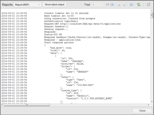154x115 pixels.
Task: Click 'Using connection: Created from prompts' line
Action: point(70,18)
